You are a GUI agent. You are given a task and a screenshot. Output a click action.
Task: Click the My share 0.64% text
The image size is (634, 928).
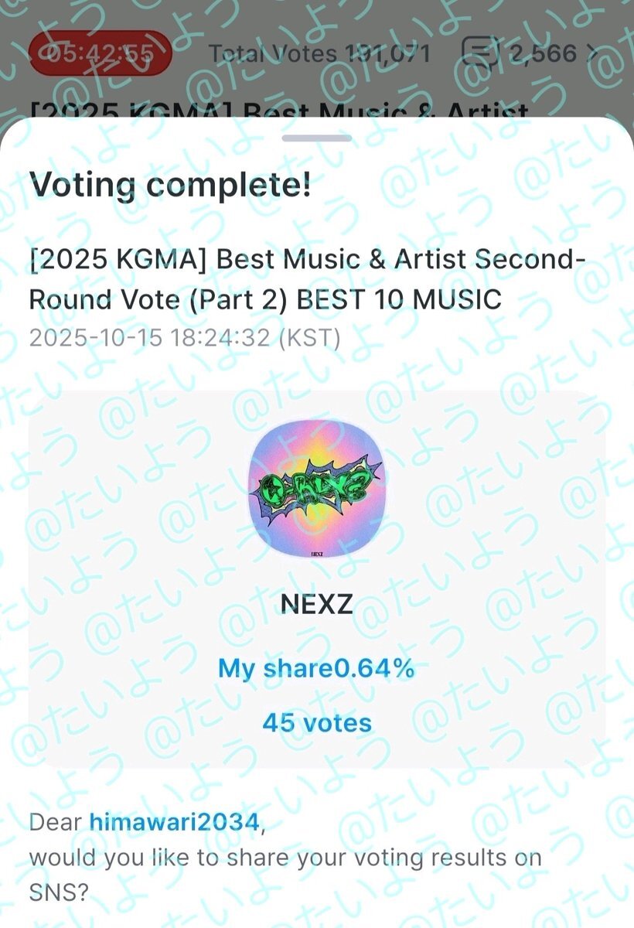pyautogui.click(x=317, y=668)
